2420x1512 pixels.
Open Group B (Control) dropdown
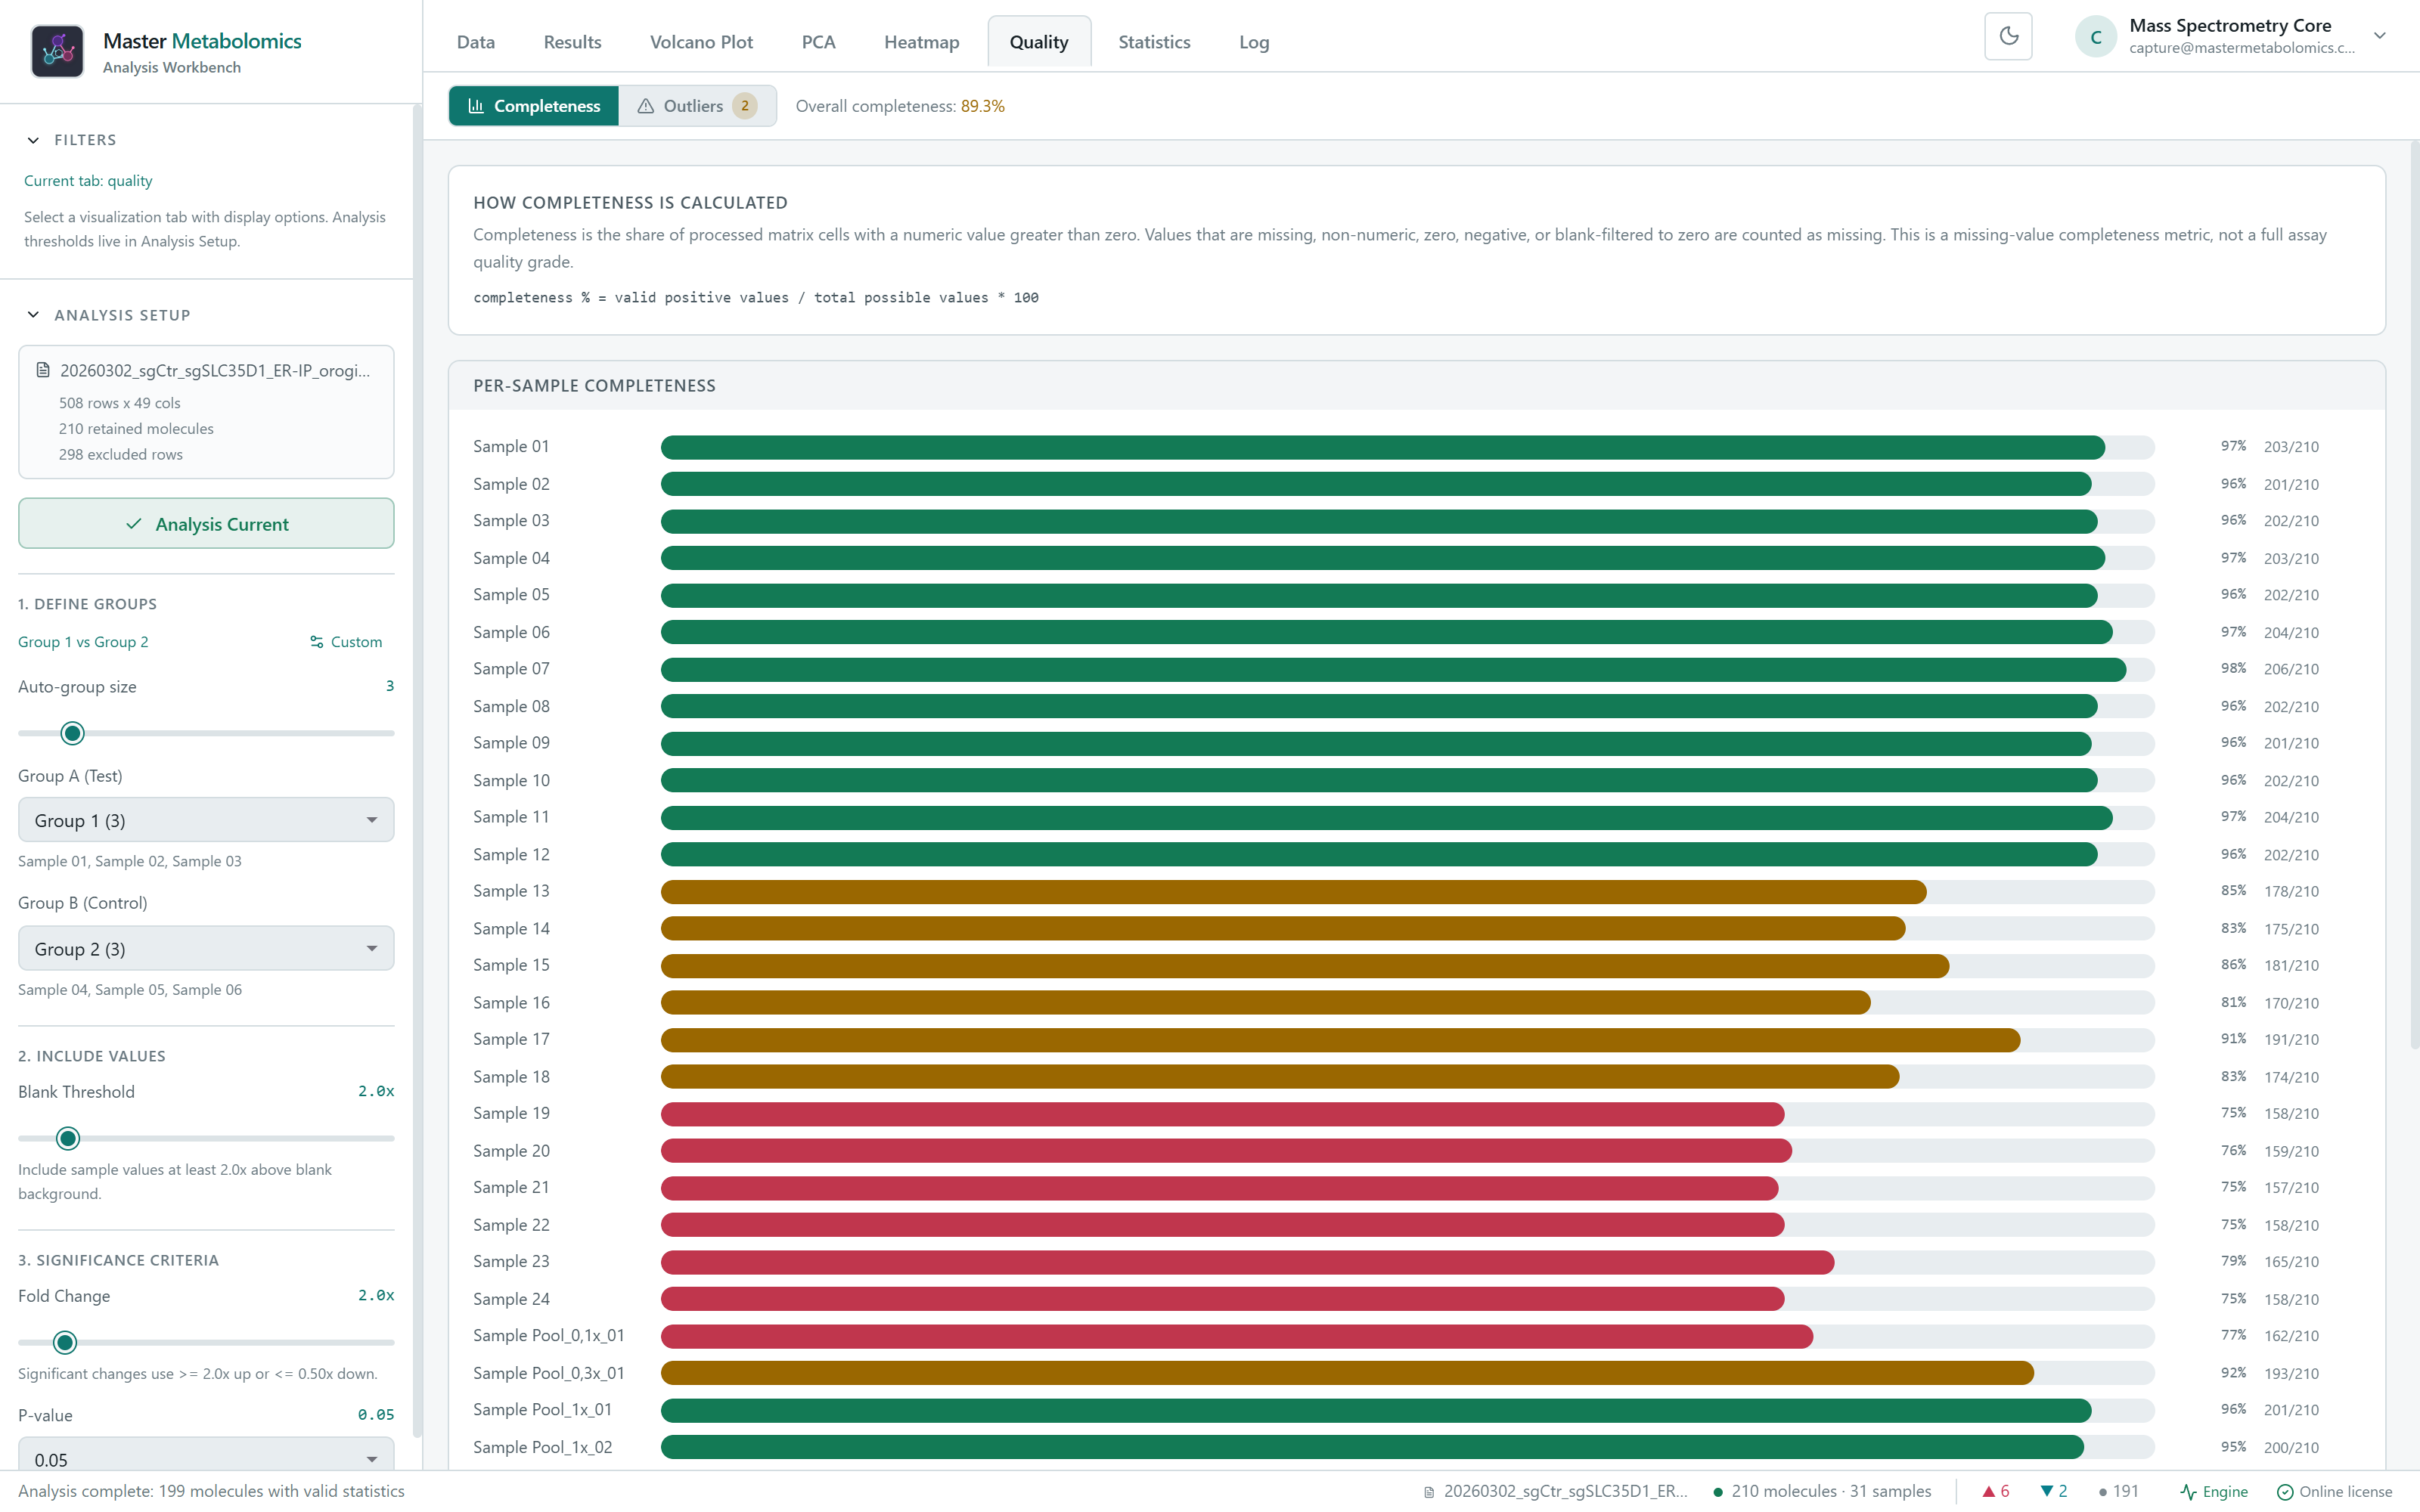click(206, 948)
